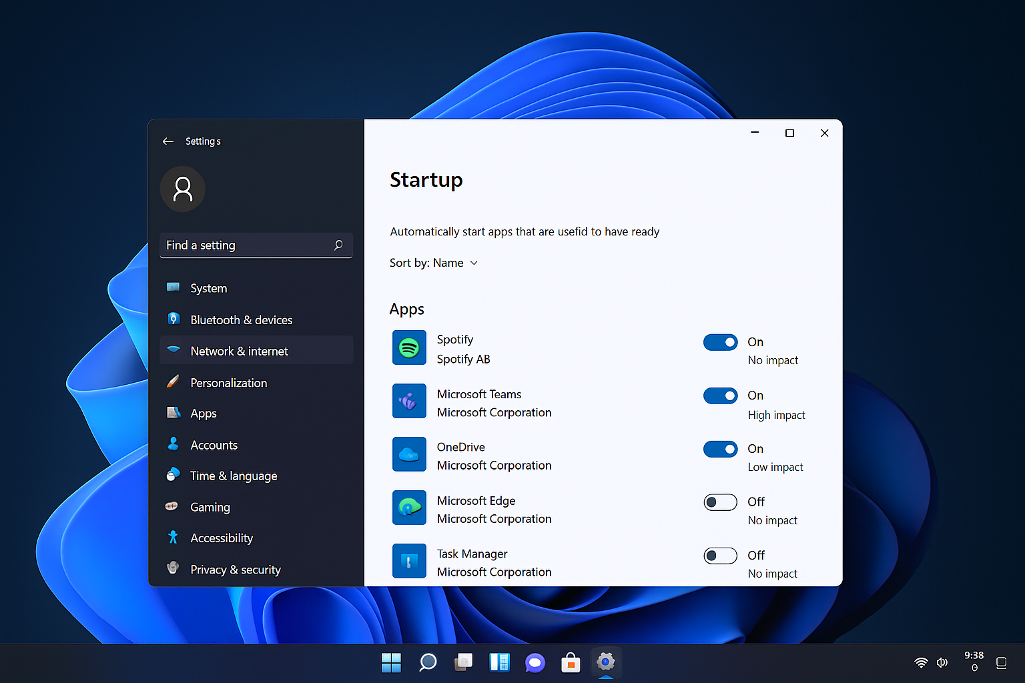This screenshot has width=1025, height=683.
Task: Click the Microsoft Teams app icon
Action: tap(408, 401)
